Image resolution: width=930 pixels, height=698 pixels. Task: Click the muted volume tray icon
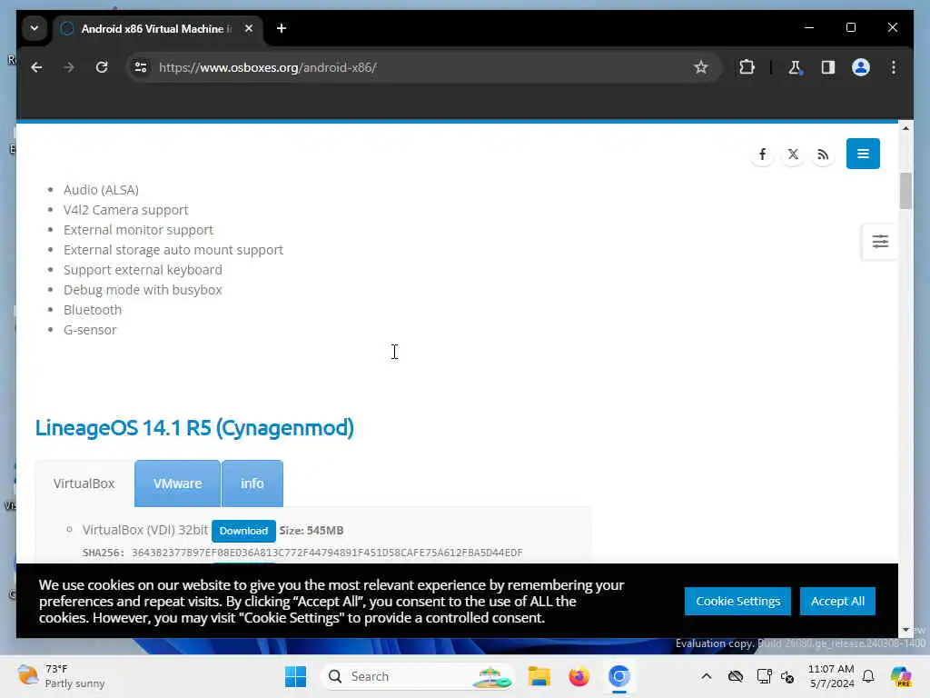787,676
